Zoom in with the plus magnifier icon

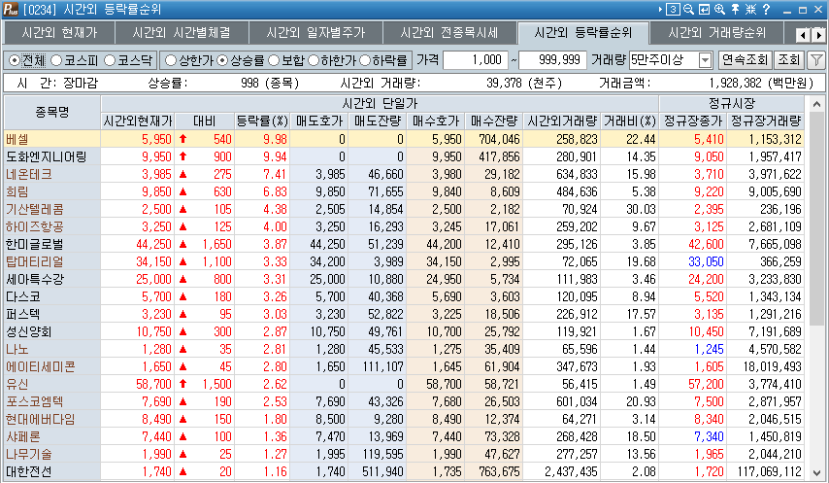pos(719,9)
